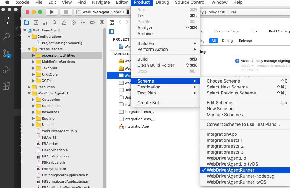Open the Debug navigator icon
290x188 pixels.
[83, 23]
